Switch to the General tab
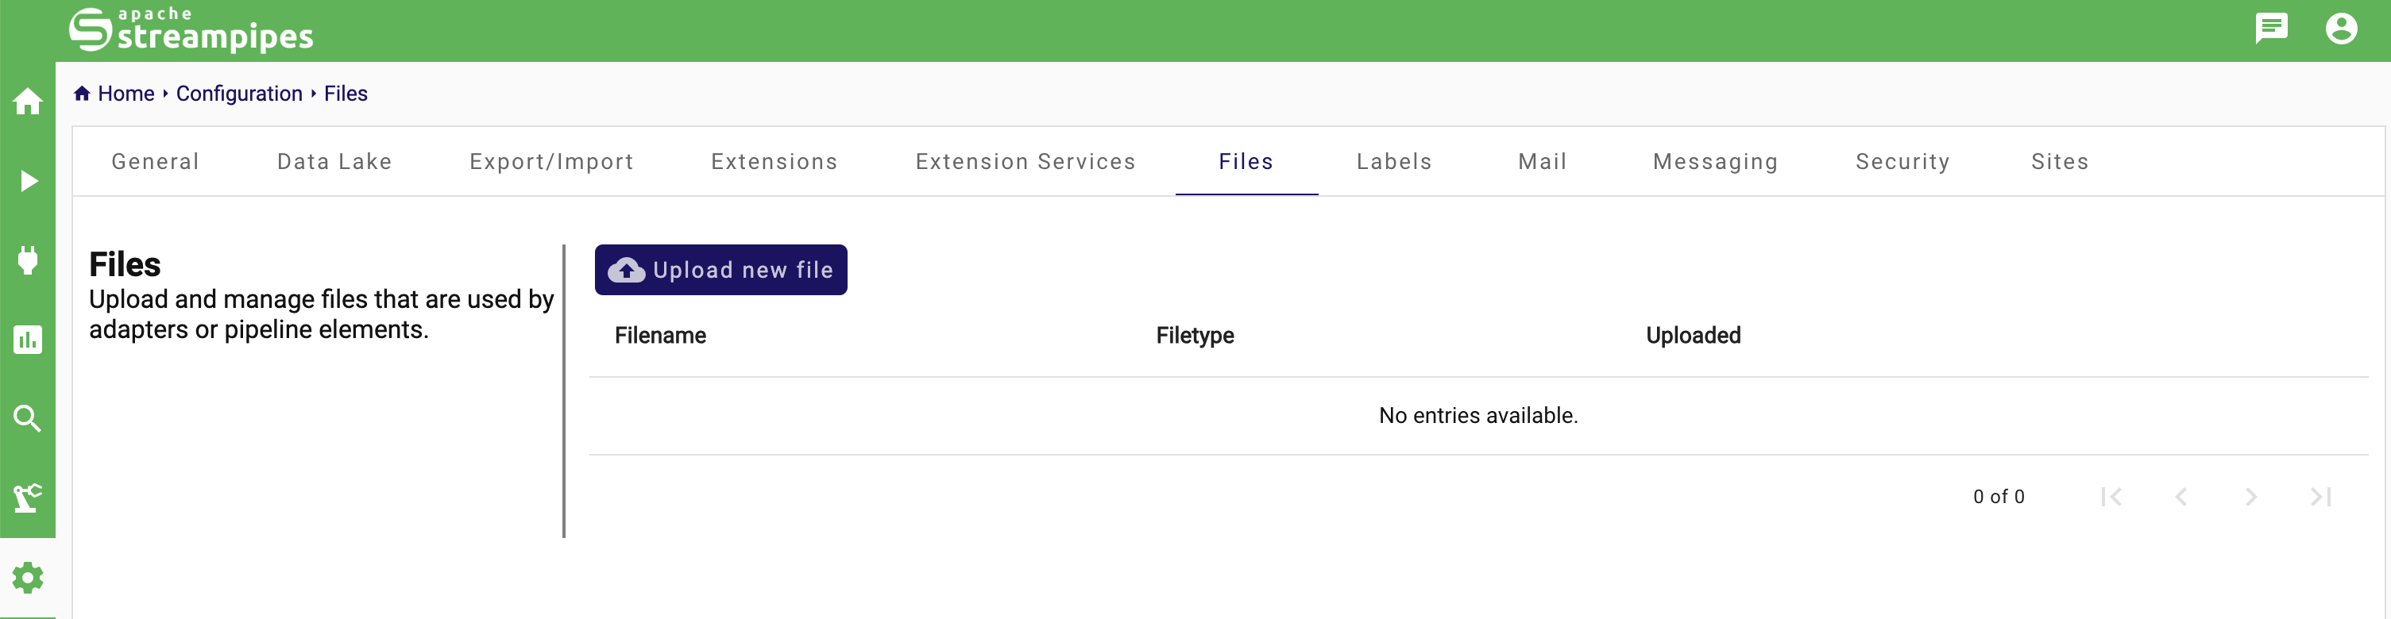The height and width of the screenshot is (619, 2391). (x=155, y=162)
